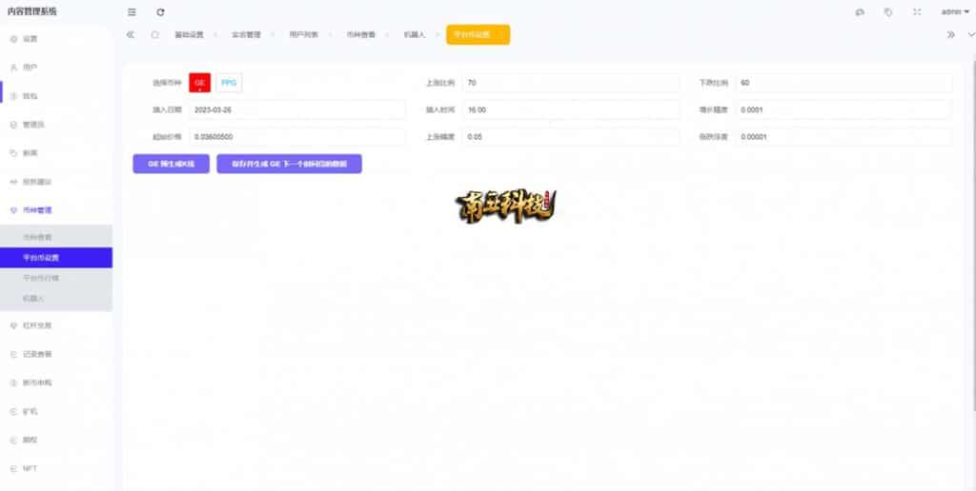Click the field containing 70

point(571,83)
